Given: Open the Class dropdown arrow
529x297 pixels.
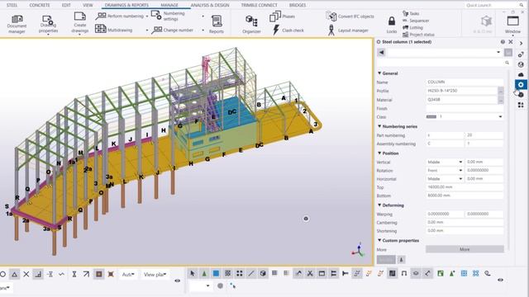Looking at the screenshot, I should tap(500, 117).
